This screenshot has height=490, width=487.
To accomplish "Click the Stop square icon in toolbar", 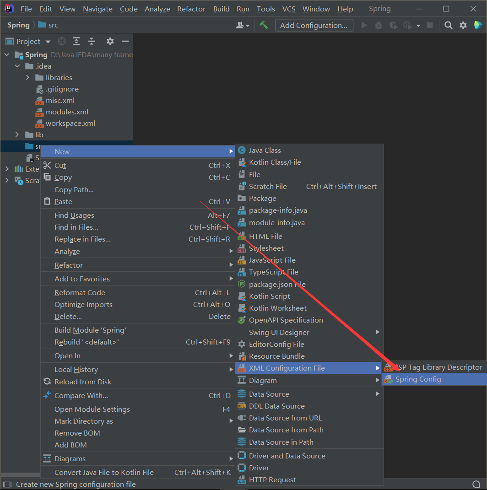I will click(x=430, y=25).
